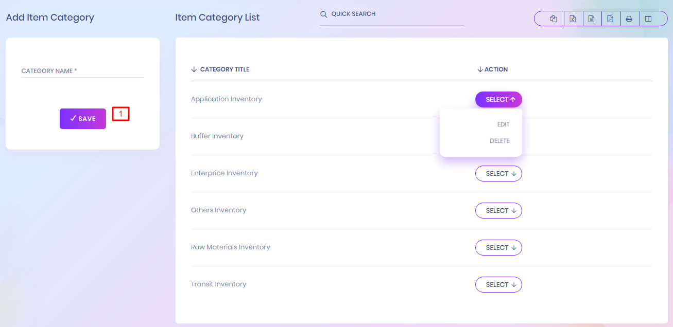673x327 pixels.
Task: Focus the Category Name input field
Action: [82, 71]
